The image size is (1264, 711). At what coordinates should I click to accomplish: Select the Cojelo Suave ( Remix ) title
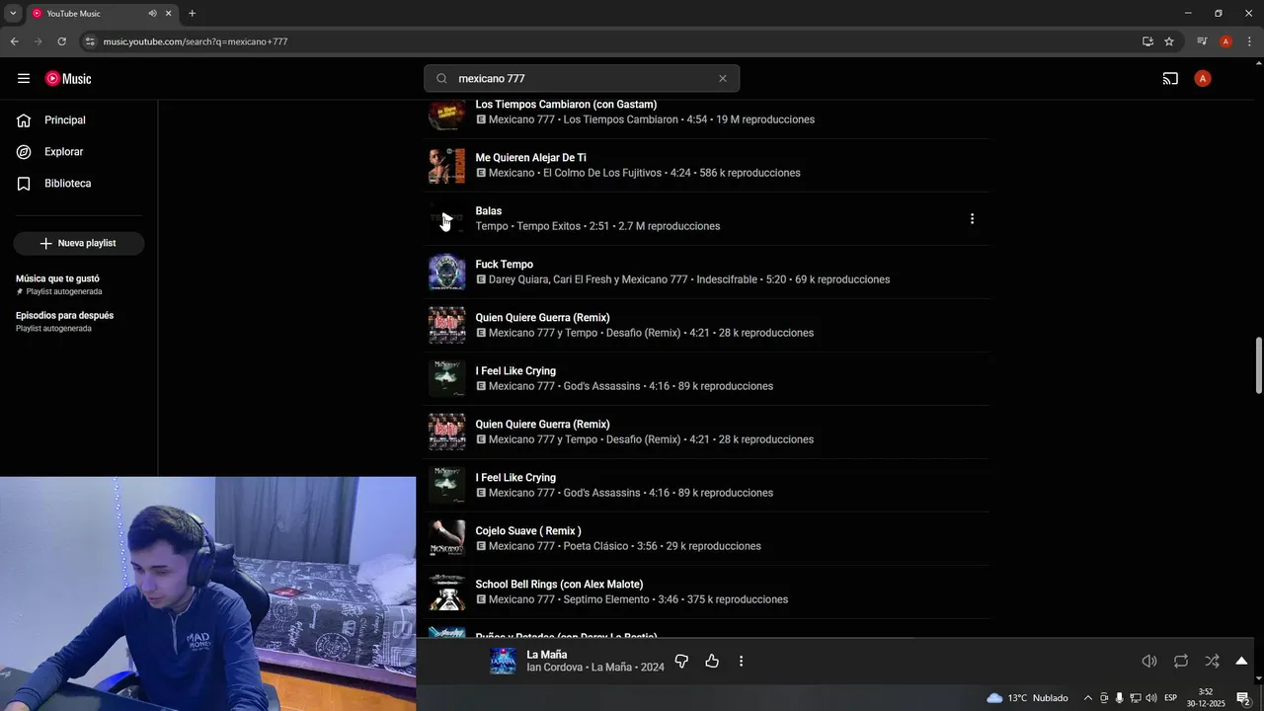pyautogui.click(x=528, y=531)
